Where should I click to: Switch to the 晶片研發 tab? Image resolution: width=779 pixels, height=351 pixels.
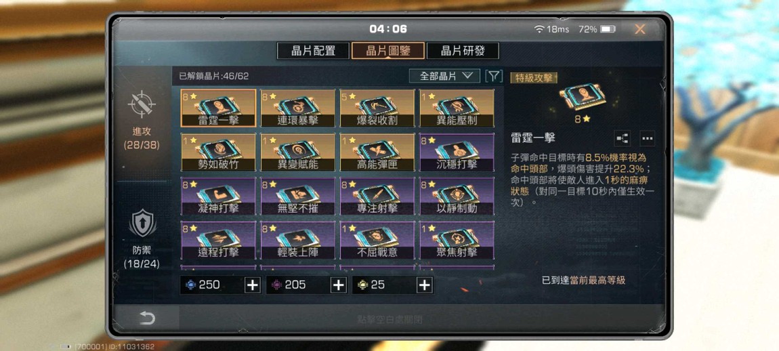pyautogui.click(x=463, y=51)
